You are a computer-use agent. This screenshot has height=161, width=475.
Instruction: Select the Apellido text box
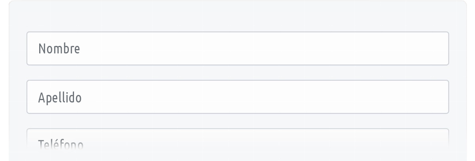coord(237,97)
